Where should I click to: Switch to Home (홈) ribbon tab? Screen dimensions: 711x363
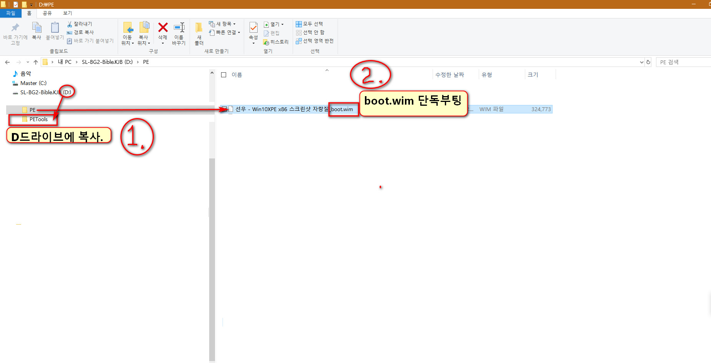29,13
